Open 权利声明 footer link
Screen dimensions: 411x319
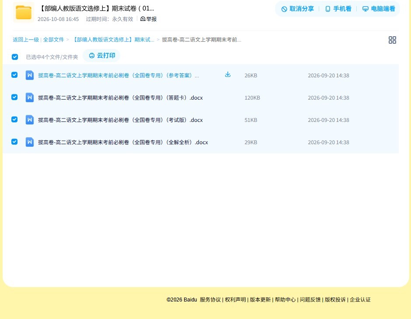click(x=235, y=300)
